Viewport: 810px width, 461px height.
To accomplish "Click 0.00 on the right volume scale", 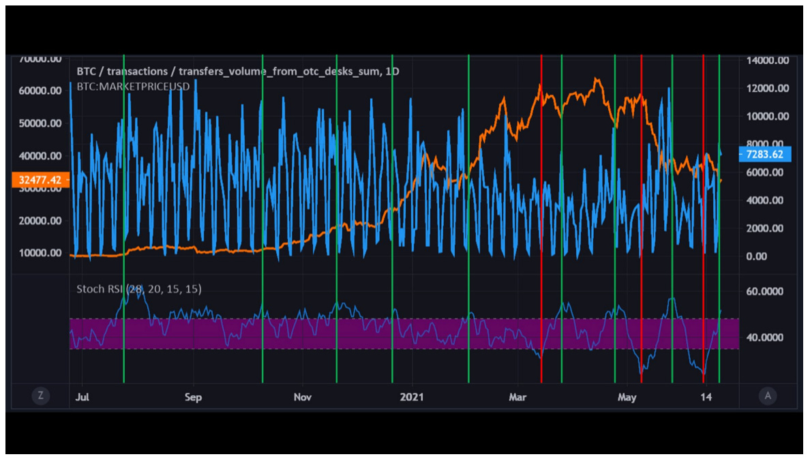I will click(x=757, y=256).
